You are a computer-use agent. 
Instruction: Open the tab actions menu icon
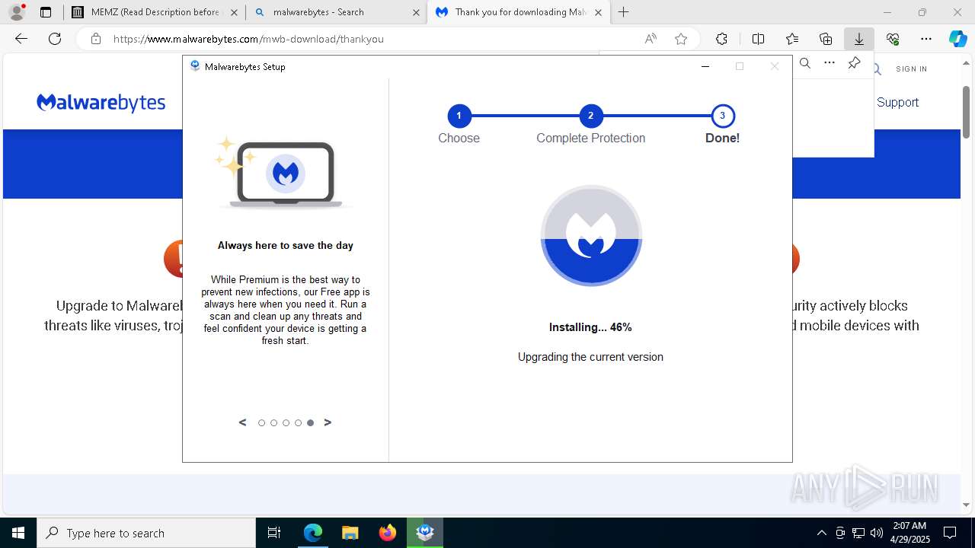point(46,12)
